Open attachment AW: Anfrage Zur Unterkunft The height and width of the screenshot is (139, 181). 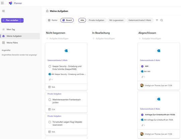(157, 120)
